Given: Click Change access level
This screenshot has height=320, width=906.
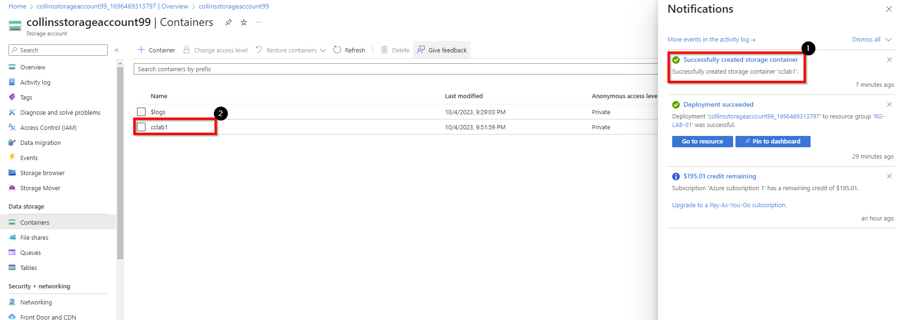Looking at the screenshot, I should coord(215,50).
